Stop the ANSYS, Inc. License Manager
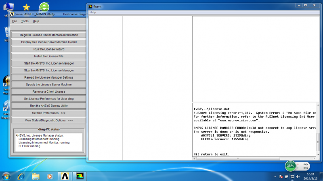Screen dimensions: 323x181 click(49, 70)
